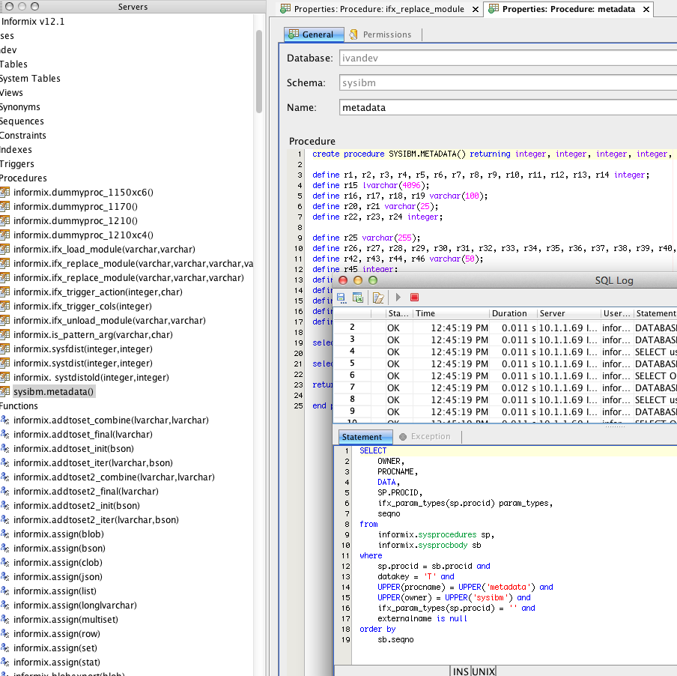Click the edit statement icon in SQL Log toolbar

(x=378, y=298)
